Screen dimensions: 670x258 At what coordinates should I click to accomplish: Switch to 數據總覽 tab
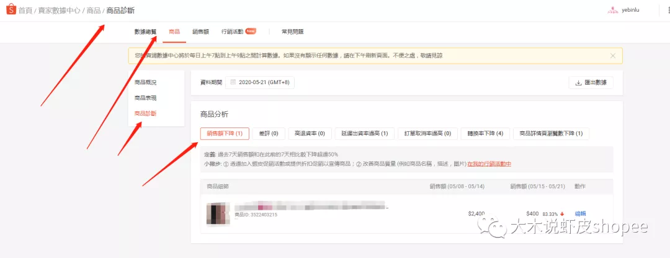(145, 32)
